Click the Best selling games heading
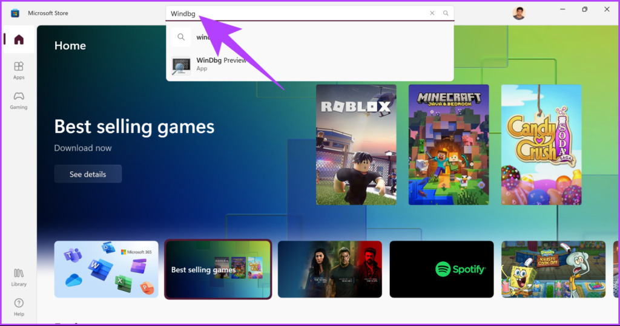 134,127
